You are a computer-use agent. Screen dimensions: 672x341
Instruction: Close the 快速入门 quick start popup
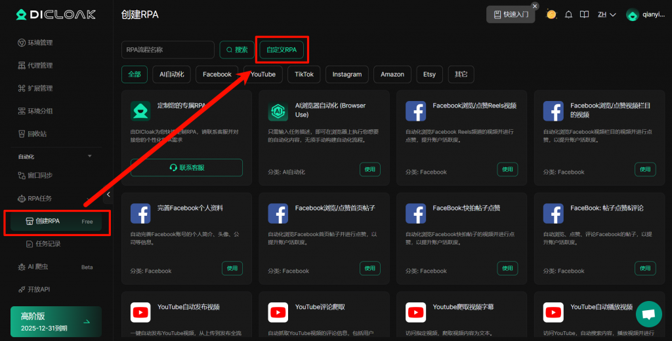click(x=535, y=6)
